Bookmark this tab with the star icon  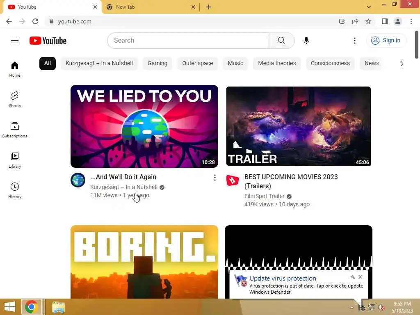(368, 21)
